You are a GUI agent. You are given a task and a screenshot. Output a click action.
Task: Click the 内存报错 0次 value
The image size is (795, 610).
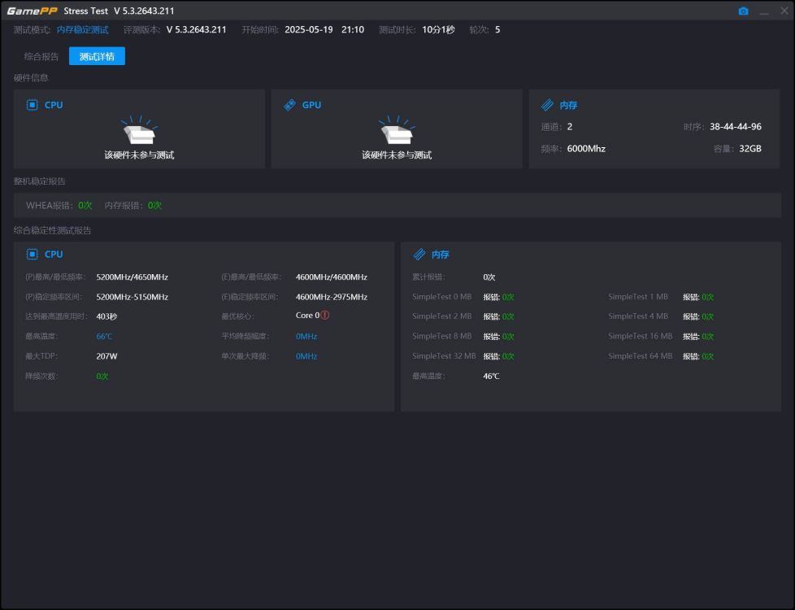(154, 206)
